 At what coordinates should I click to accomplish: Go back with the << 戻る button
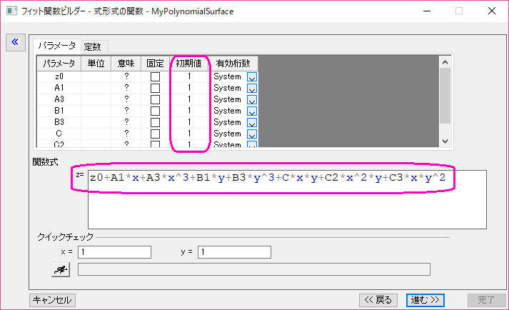[x=378, y=300]
